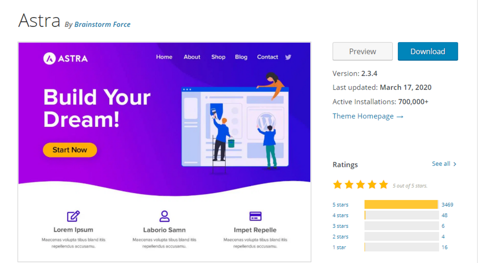Click the WordPress logo in the illustration
The height and width of the screenshot is (263, 478).
pos(267,121)
